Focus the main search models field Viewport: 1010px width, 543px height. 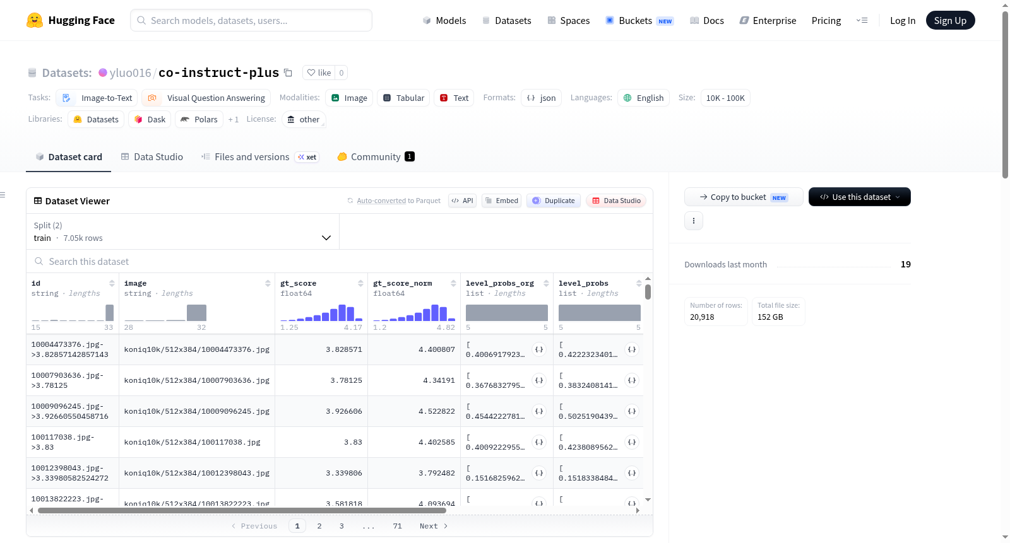click(x=251, y=20)
